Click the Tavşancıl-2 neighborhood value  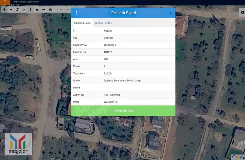pyautogui.click(x=110, y=45)
